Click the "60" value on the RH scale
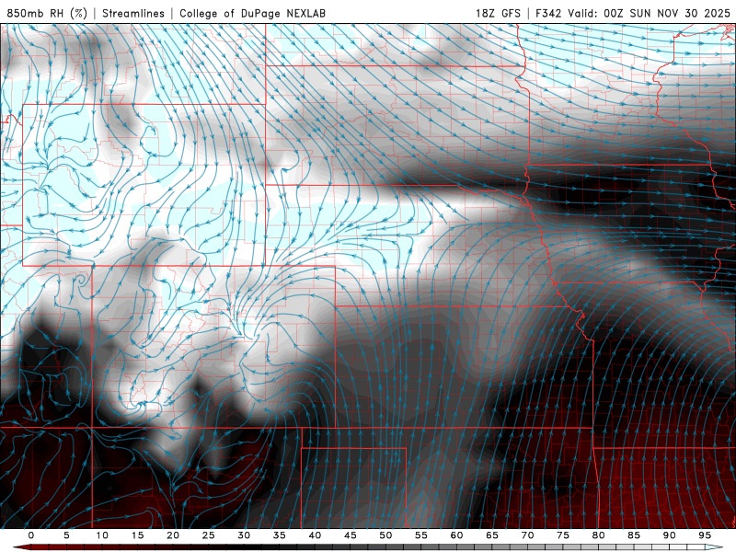 [456, 535]
